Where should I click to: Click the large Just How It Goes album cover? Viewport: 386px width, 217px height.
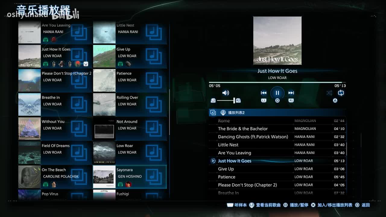tap(277, 41)
